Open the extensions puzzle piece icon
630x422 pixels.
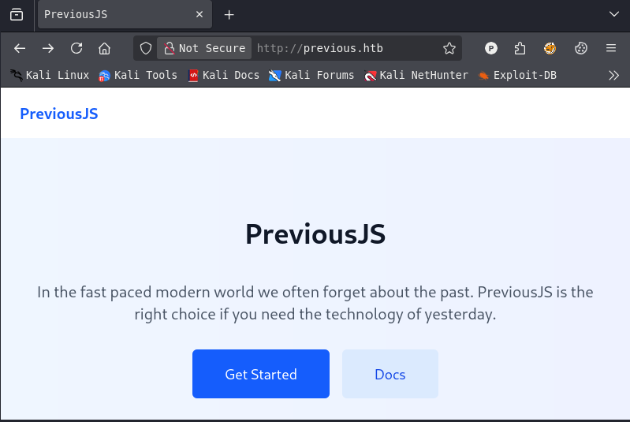coord(520,49)
